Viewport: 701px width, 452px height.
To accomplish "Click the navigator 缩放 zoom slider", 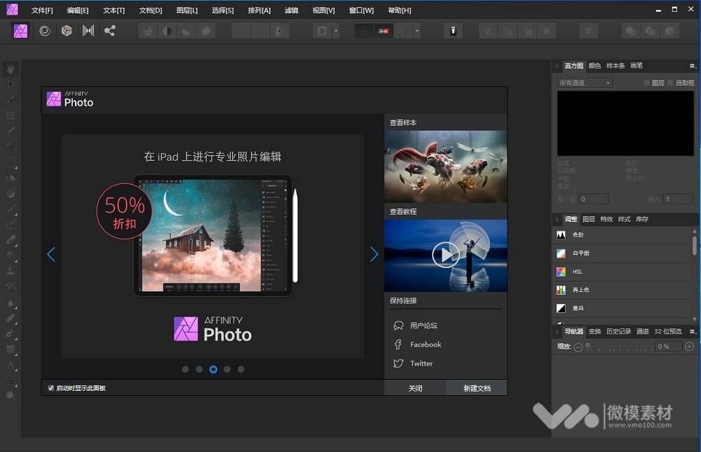I will click(619, 348).
